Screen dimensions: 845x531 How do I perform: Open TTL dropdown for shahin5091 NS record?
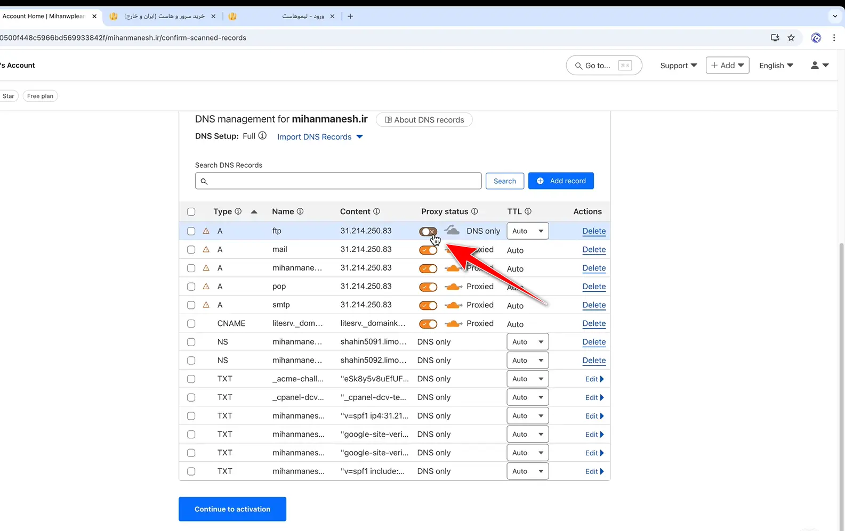point(528,342)
